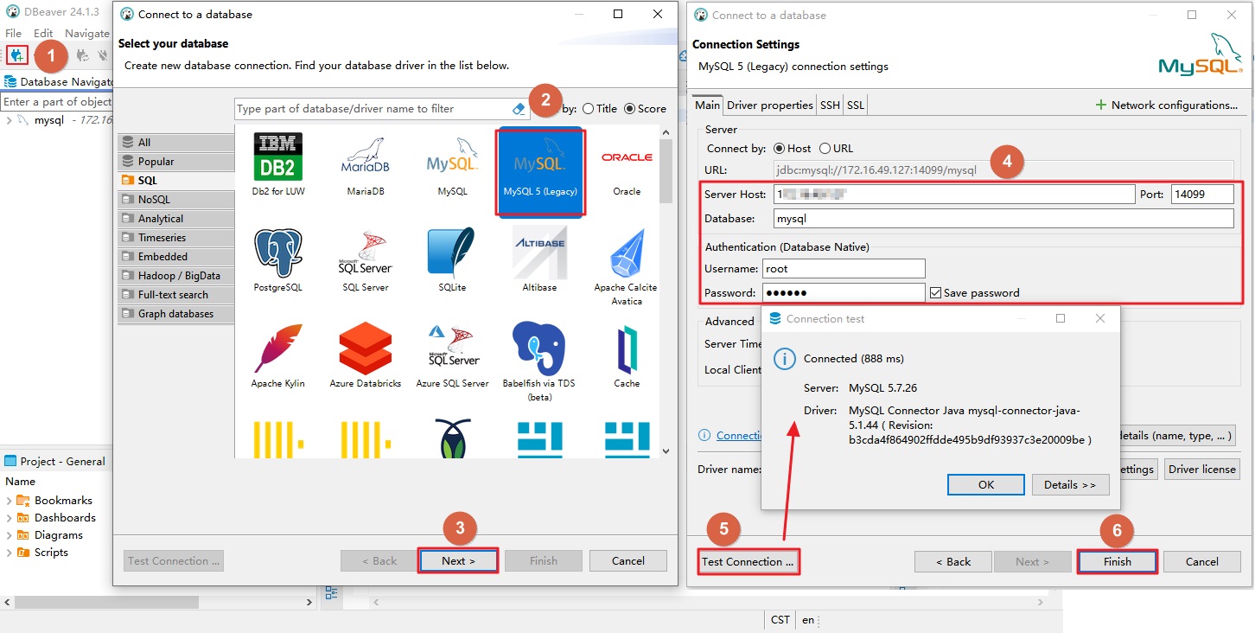This screenshot has height=633, width=1255.
Task: Click Test Connection in Connection Settings
Action: [748, 561]
